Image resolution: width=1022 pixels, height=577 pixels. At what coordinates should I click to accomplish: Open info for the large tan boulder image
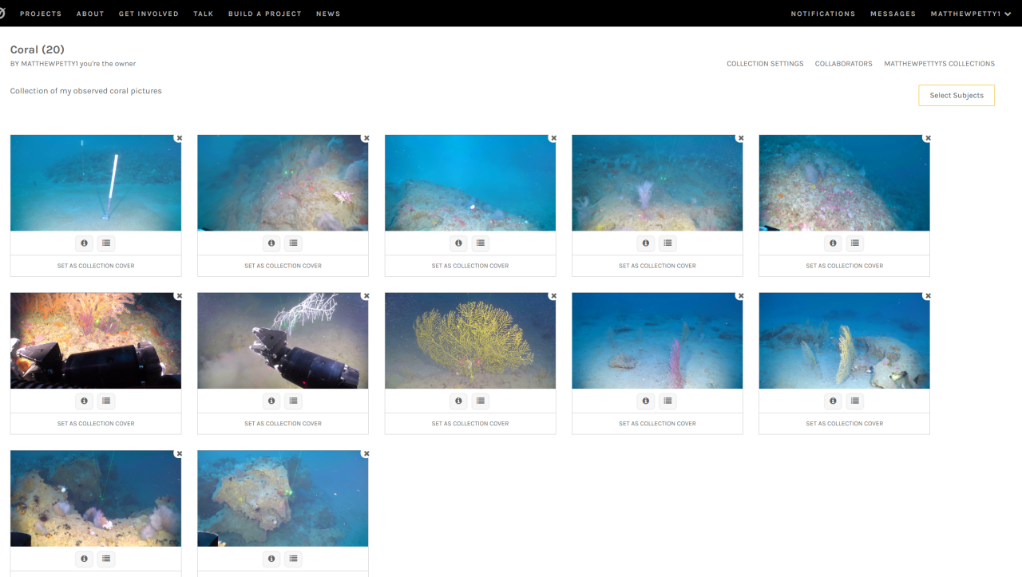tap(271, 559)
